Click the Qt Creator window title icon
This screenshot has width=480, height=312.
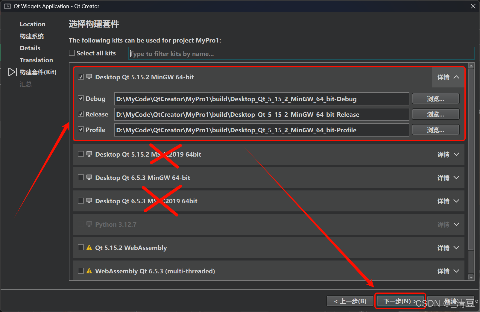[7, 6]
